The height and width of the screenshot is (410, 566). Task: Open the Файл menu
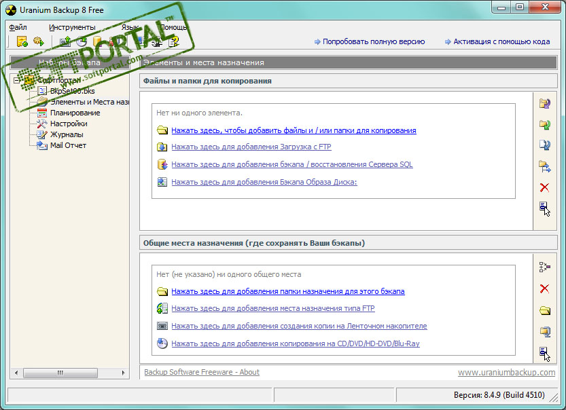tap(18, 27)
